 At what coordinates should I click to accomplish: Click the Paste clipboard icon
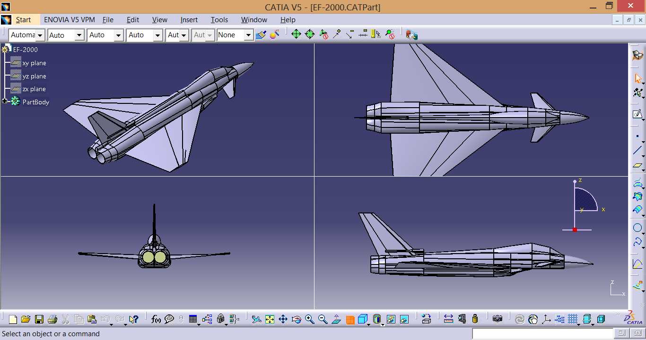92,320
